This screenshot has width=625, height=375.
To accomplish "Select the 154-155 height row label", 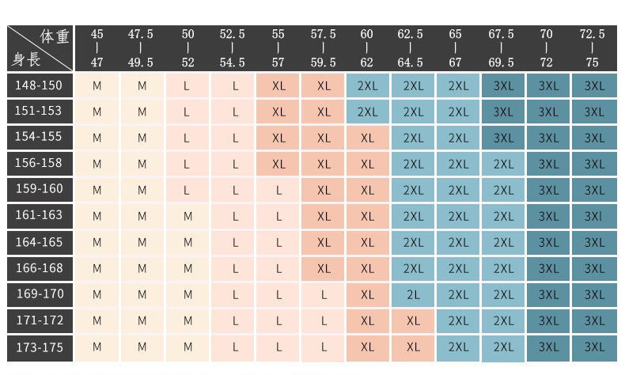I will click(x=39, y=138).
